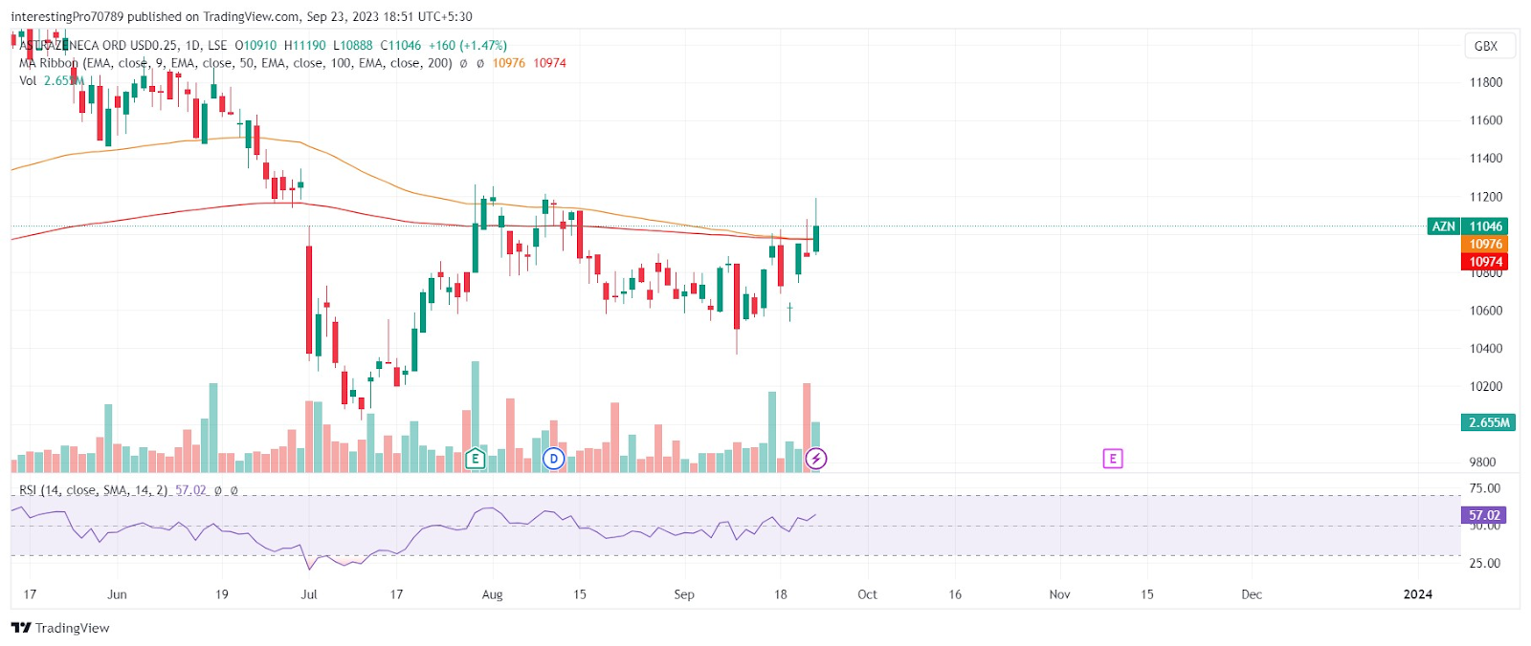Click the 2024 label on time axis

pos(1418,594)
